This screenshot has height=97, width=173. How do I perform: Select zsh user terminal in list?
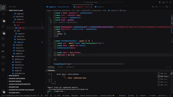tap(163, 82)
